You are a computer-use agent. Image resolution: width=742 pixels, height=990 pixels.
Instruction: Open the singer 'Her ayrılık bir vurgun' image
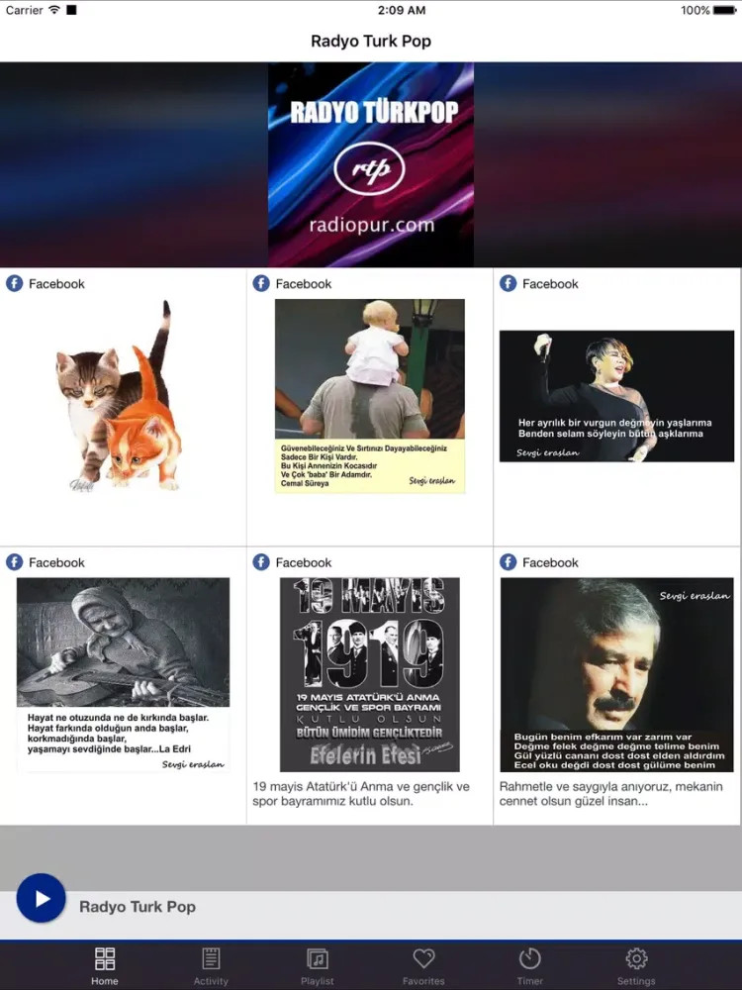pos(616,396)
